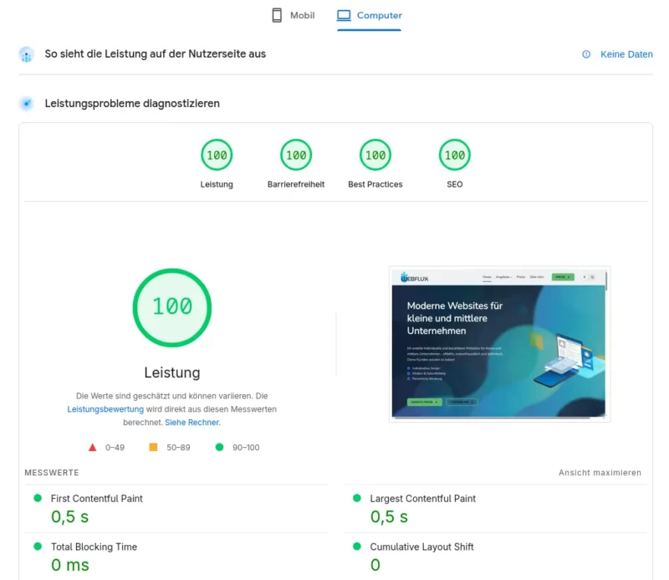Open the Keine Daten link
Viewport: 669px width, 580px height.
point(626,54)
